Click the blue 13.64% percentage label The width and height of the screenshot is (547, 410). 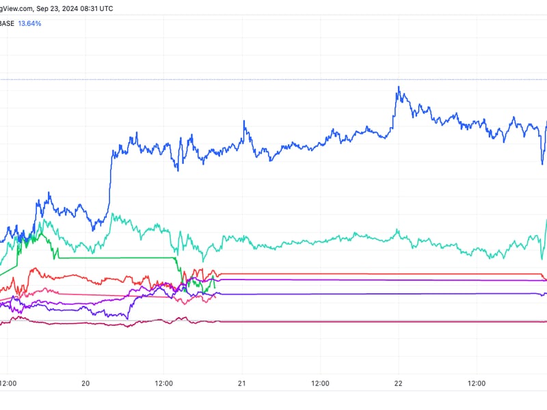point(29,23)
